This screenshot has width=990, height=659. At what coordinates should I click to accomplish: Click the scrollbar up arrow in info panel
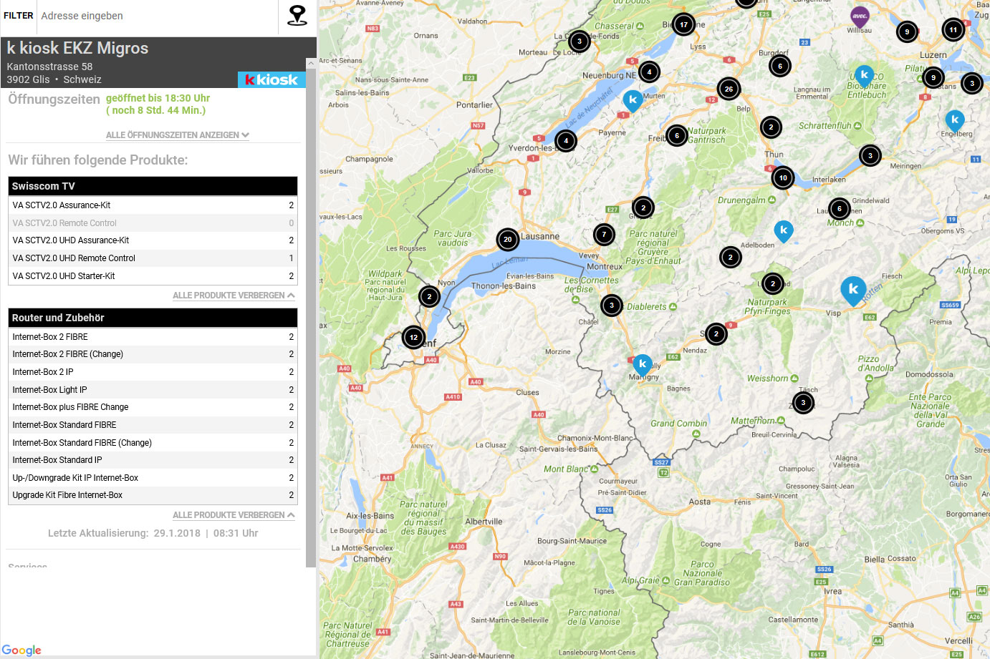click(x=311, y=63)
